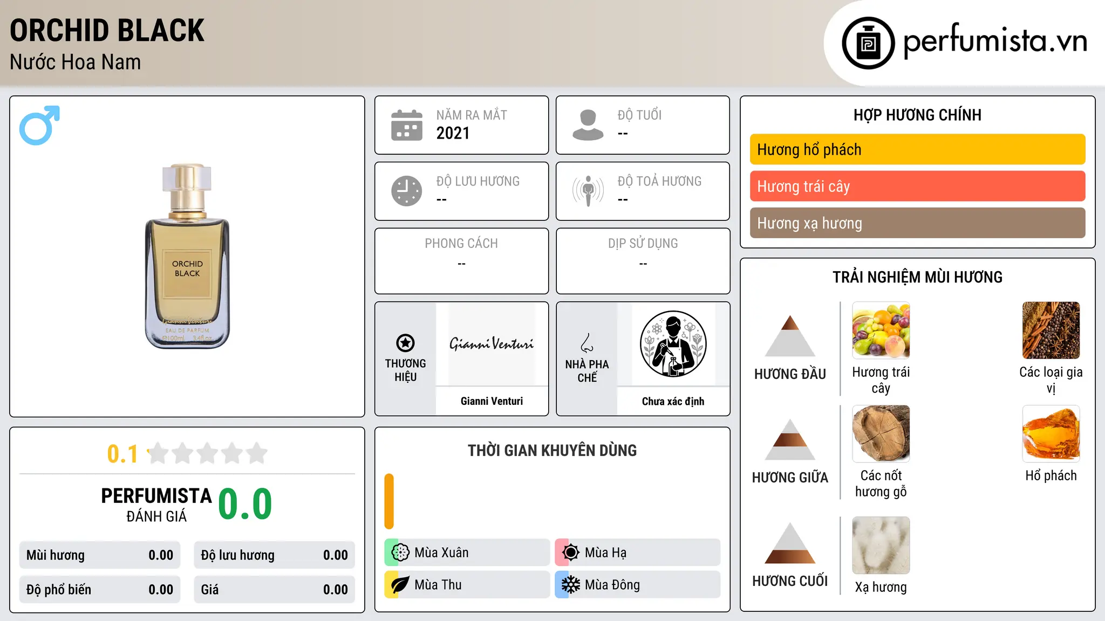Click the male gender symbol icon

39,125
